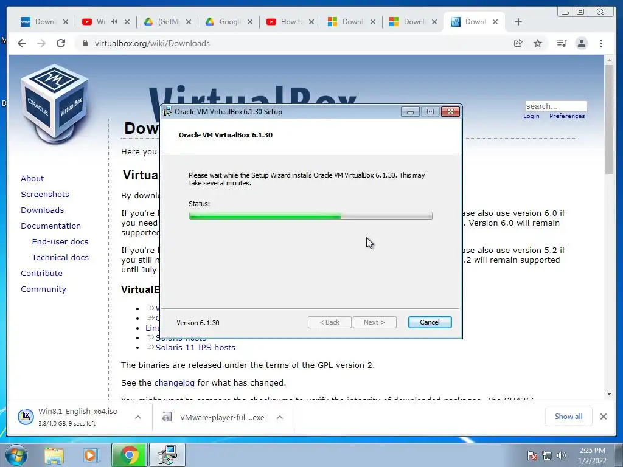Close the first VMware download tab

pos(66,22)
